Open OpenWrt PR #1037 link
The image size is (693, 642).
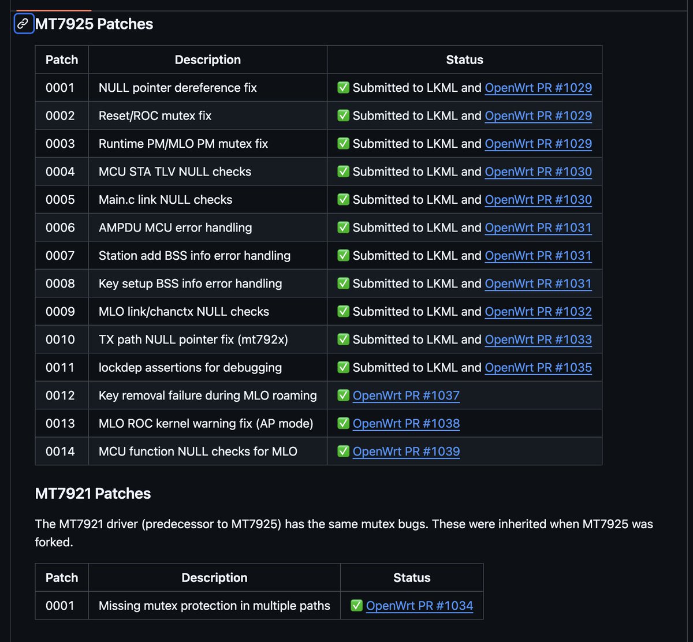[x=406, y=395]
